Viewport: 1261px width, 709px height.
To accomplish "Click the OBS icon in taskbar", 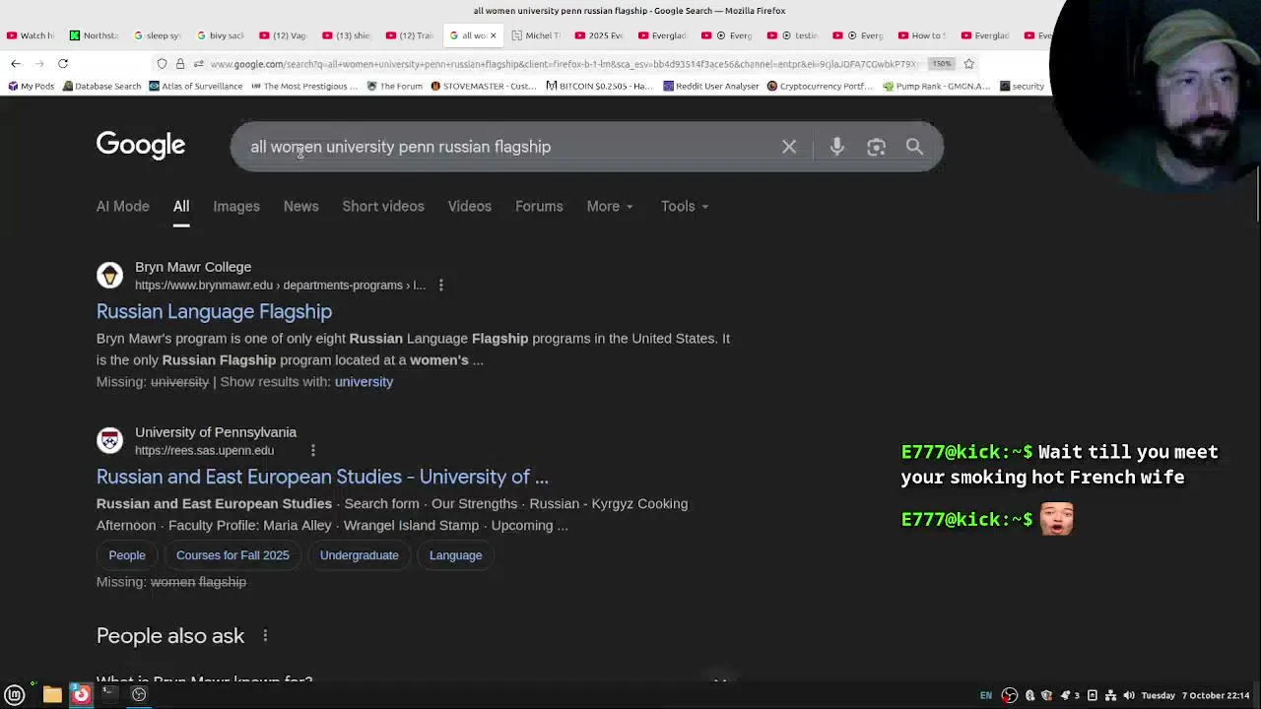I will click(139, 694).
